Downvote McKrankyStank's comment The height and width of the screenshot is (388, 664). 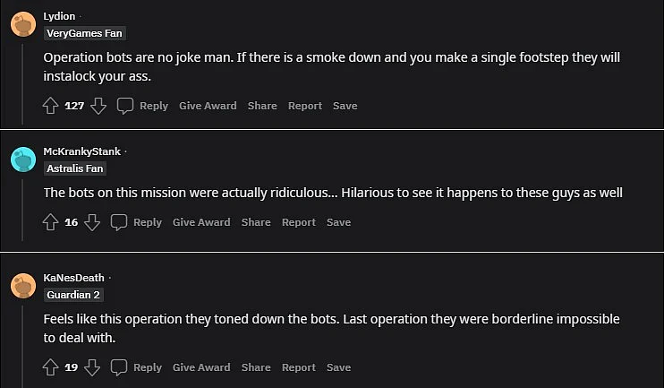[x=92, y=222]
